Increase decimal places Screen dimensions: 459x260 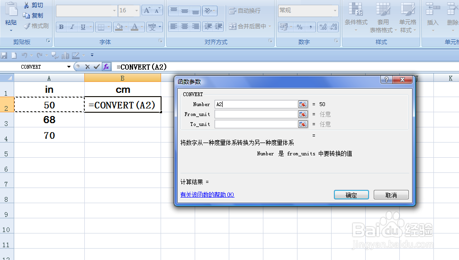click(323, 27)
